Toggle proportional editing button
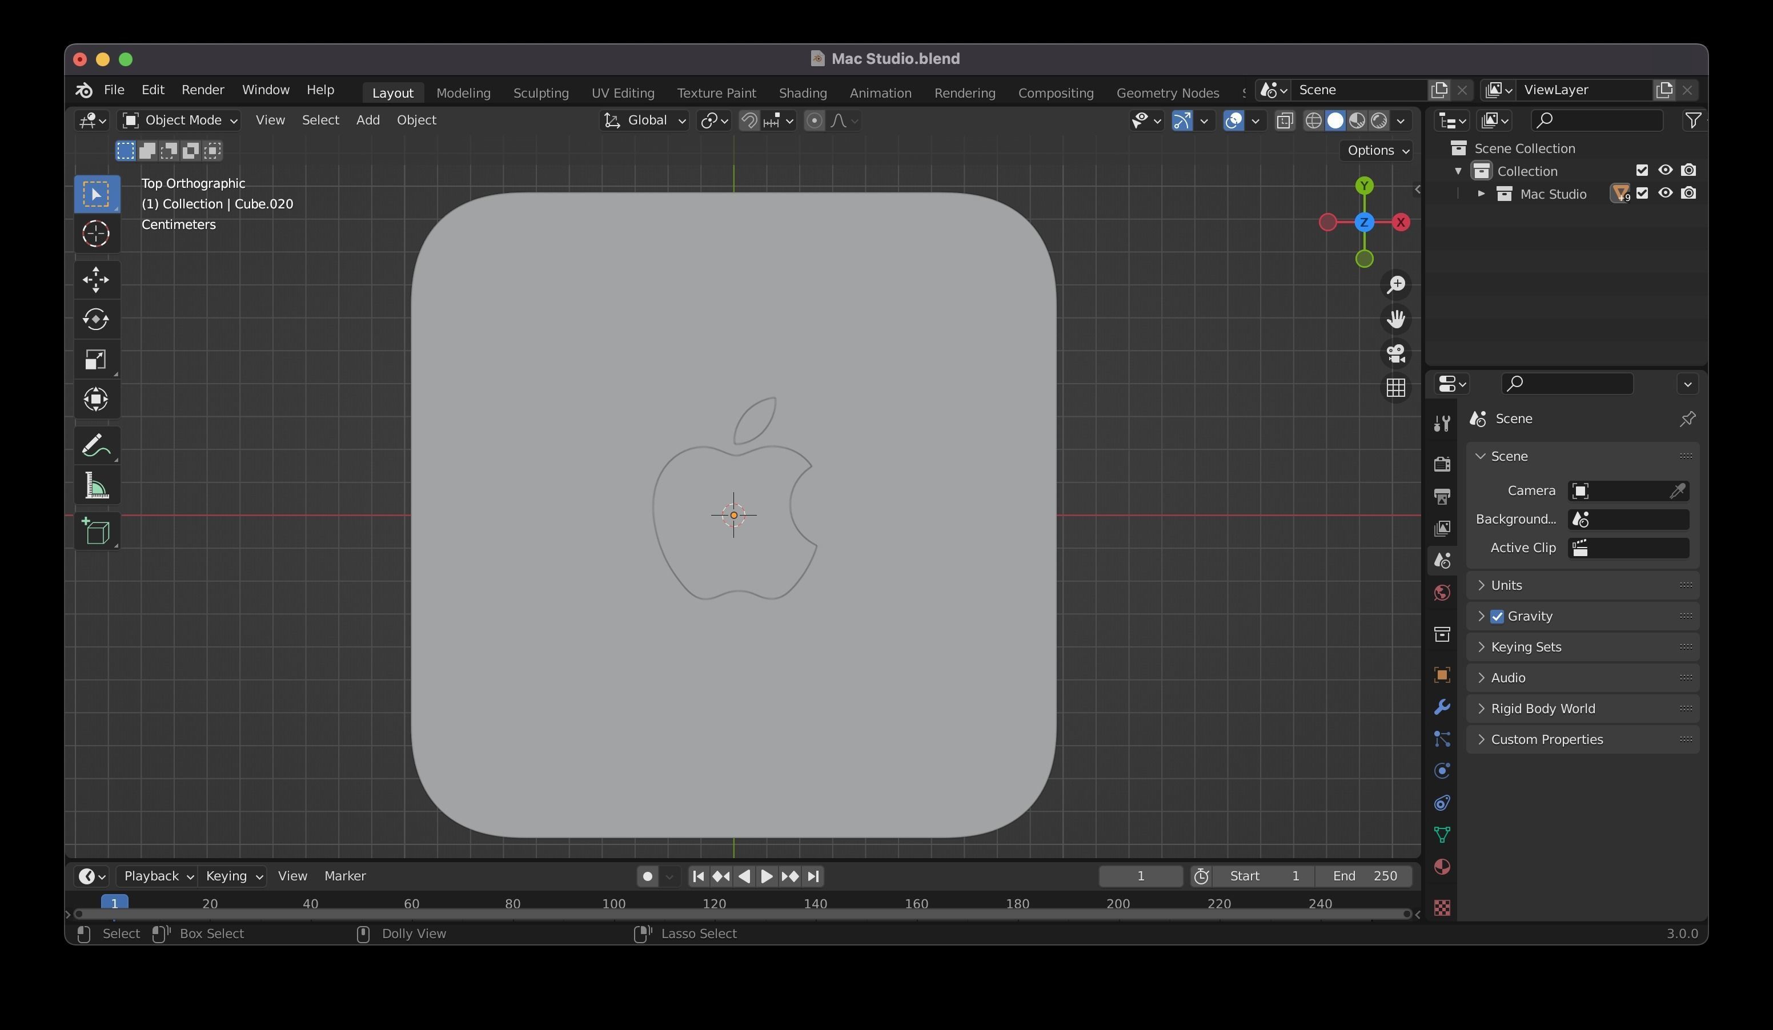The image size is (1773, 1030). tap(814, 121)
